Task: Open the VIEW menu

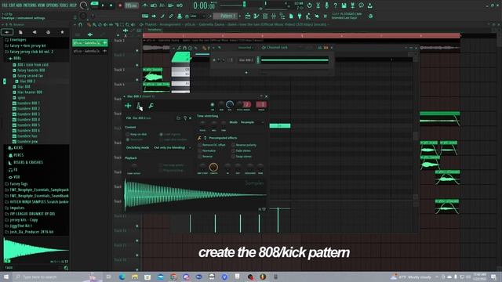Action: 42,5
